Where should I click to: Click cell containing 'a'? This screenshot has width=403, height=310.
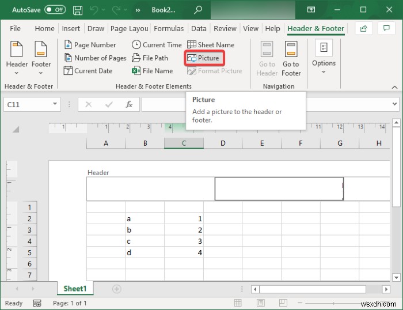145,218
